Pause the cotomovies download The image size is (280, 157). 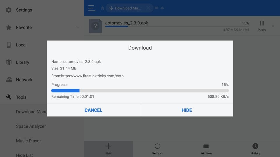(262, 26)
